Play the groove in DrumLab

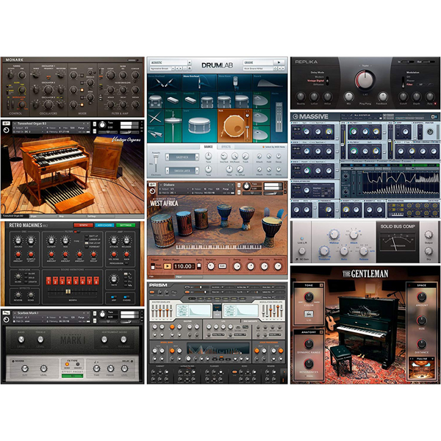click(279, 62)
